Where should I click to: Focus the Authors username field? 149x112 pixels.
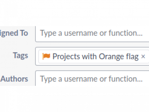pos(92,78)
